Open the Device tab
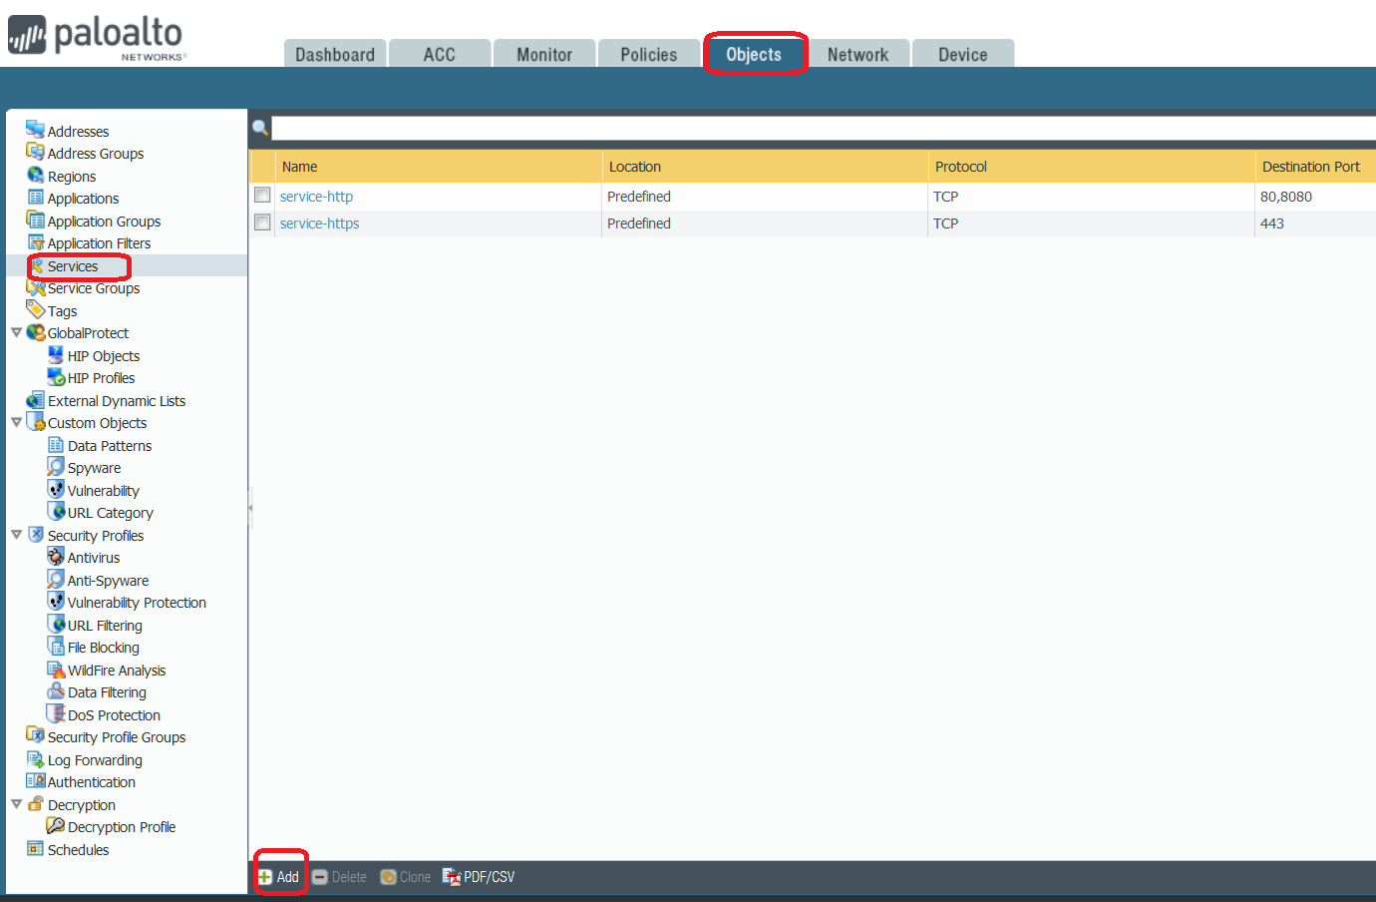 [963, 54]
